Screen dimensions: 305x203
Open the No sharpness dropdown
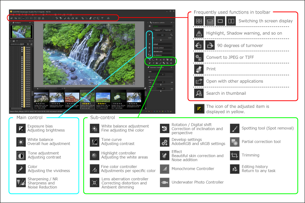click(163, 55)
